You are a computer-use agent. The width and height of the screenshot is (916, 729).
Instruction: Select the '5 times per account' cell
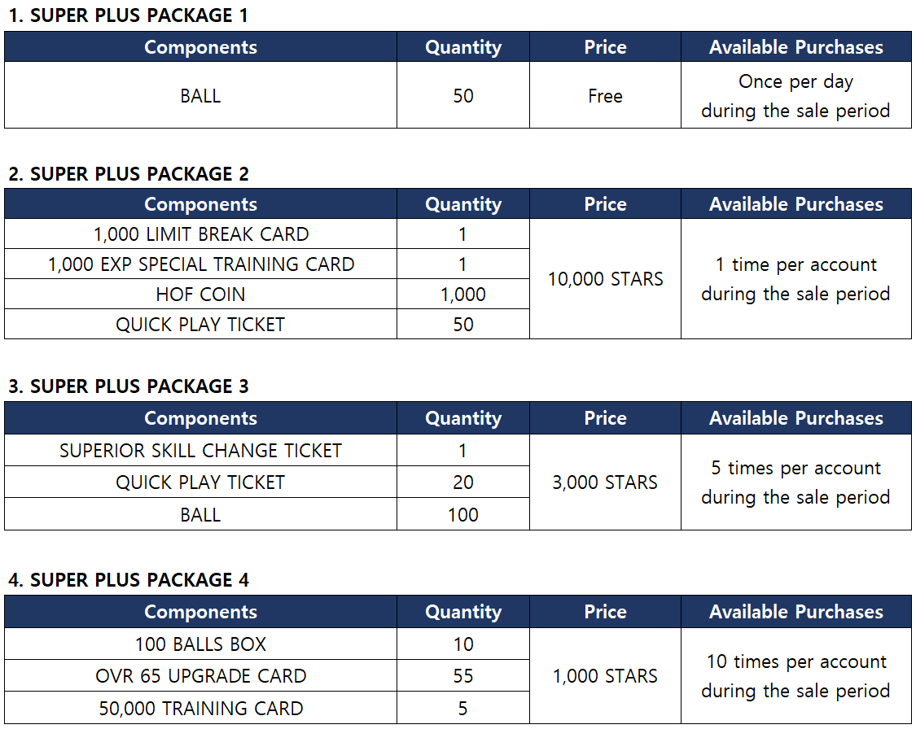click(x=795, y=482)
